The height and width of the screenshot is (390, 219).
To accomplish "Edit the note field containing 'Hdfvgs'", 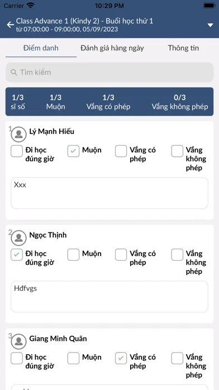I will 109,296.
